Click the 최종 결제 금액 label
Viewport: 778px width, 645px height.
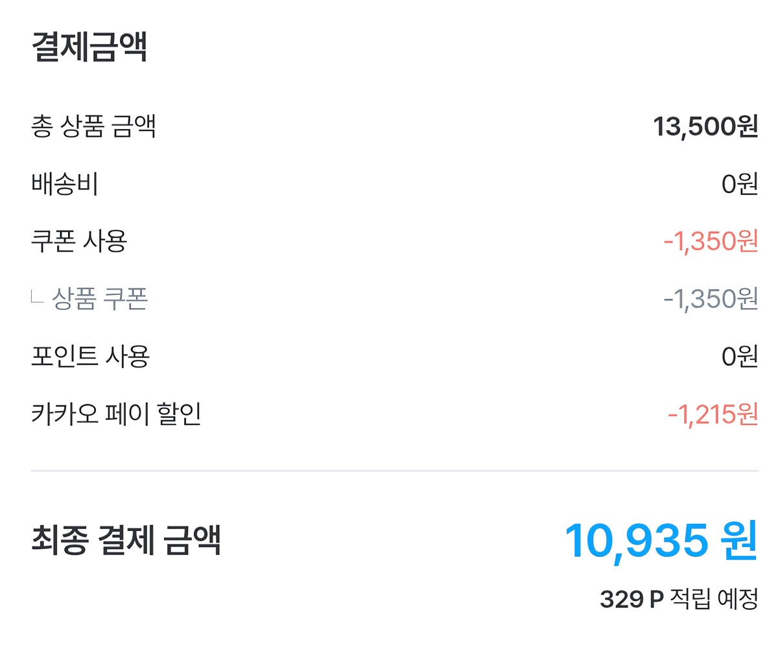[x=126, y=540]
